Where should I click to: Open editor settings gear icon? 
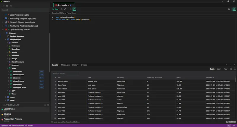point(229,9)
